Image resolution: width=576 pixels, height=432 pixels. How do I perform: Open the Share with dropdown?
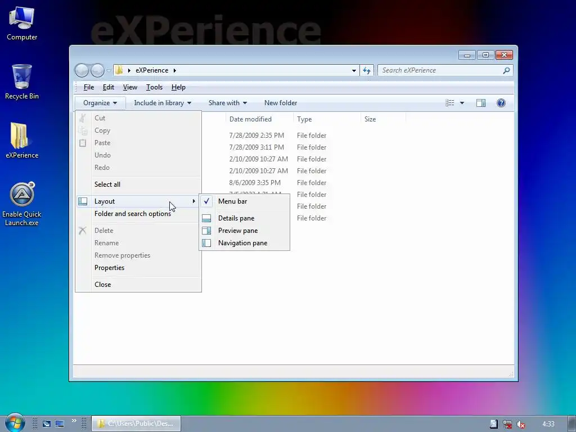pyautogui.click(x=227, y=103)
